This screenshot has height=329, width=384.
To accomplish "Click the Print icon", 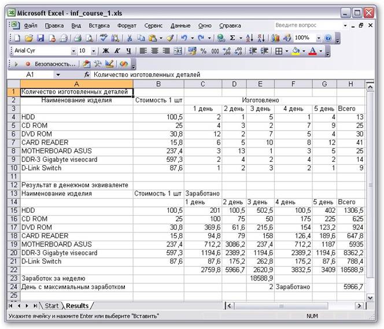I will [77, 38].
